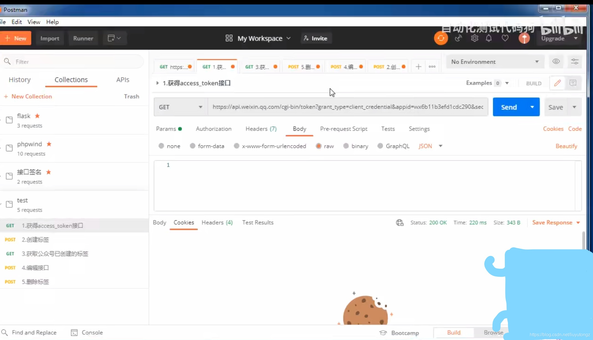The width and height of the screenshot is (593, 340).
Task: Add a new request tab
Action: [x=418, y=67]
